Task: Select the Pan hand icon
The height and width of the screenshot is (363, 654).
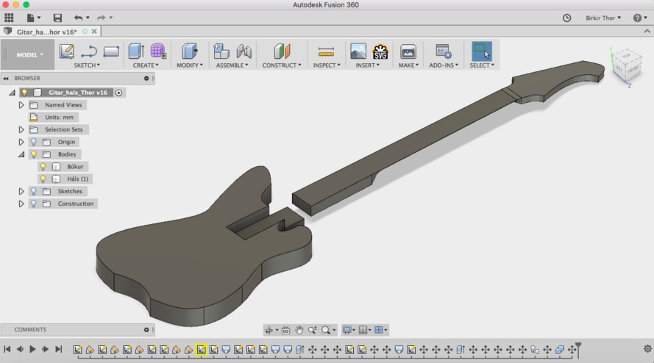Action: pyautogui.click(x=299, y=330)
